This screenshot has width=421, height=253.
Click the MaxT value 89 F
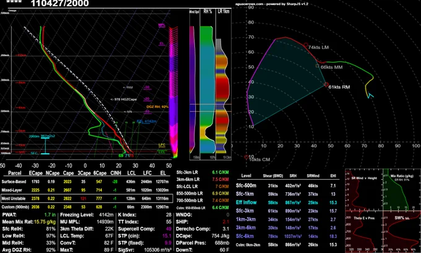(x=108, y=250)
